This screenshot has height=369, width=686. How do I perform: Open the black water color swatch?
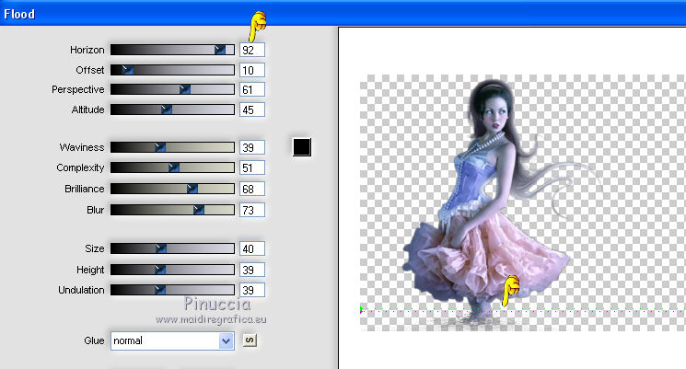click(302, 147)
